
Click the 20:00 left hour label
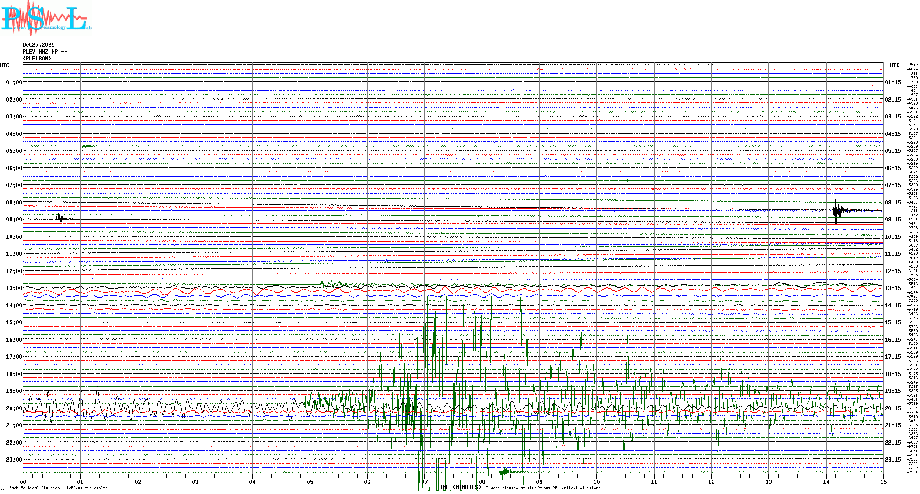point(14,408)
